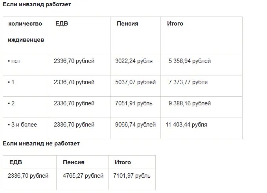Image resolution: width=267 pixels, height=193 pixels.
Task: Click the heading 'Если инвалид работает'
Action: pyautogui.click(x=37, y=4)
